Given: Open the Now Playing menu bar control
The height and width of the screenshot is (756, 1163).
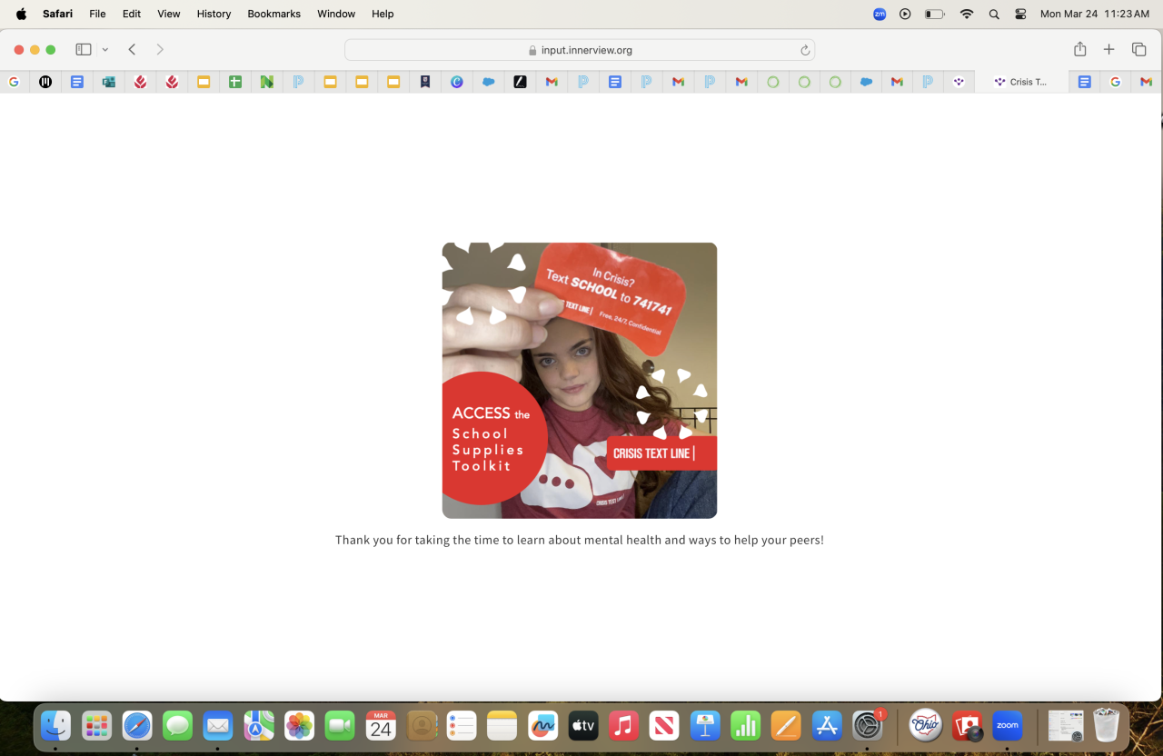Looking at the screenshot, I should (x=905, y=14).
